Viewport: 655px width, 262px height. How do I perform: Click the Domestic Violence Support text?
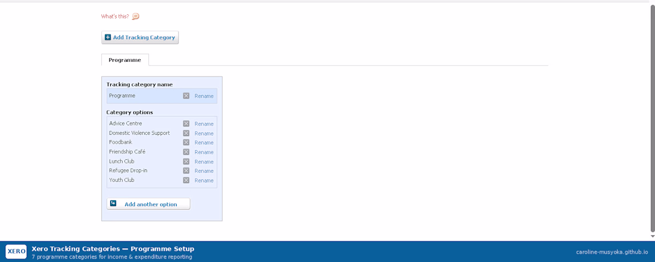pos(139,133)
